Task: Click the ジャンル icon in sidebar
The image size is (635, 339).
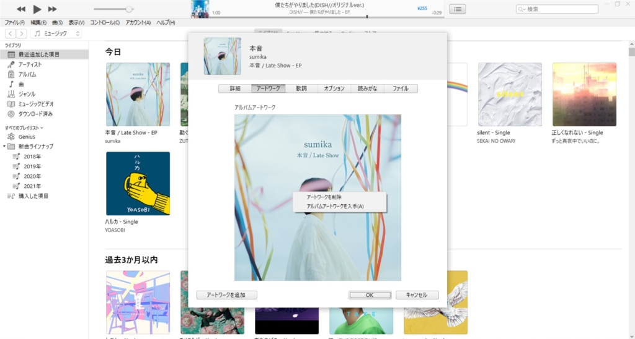Action: pyautogui.click(x=11, y=94)
